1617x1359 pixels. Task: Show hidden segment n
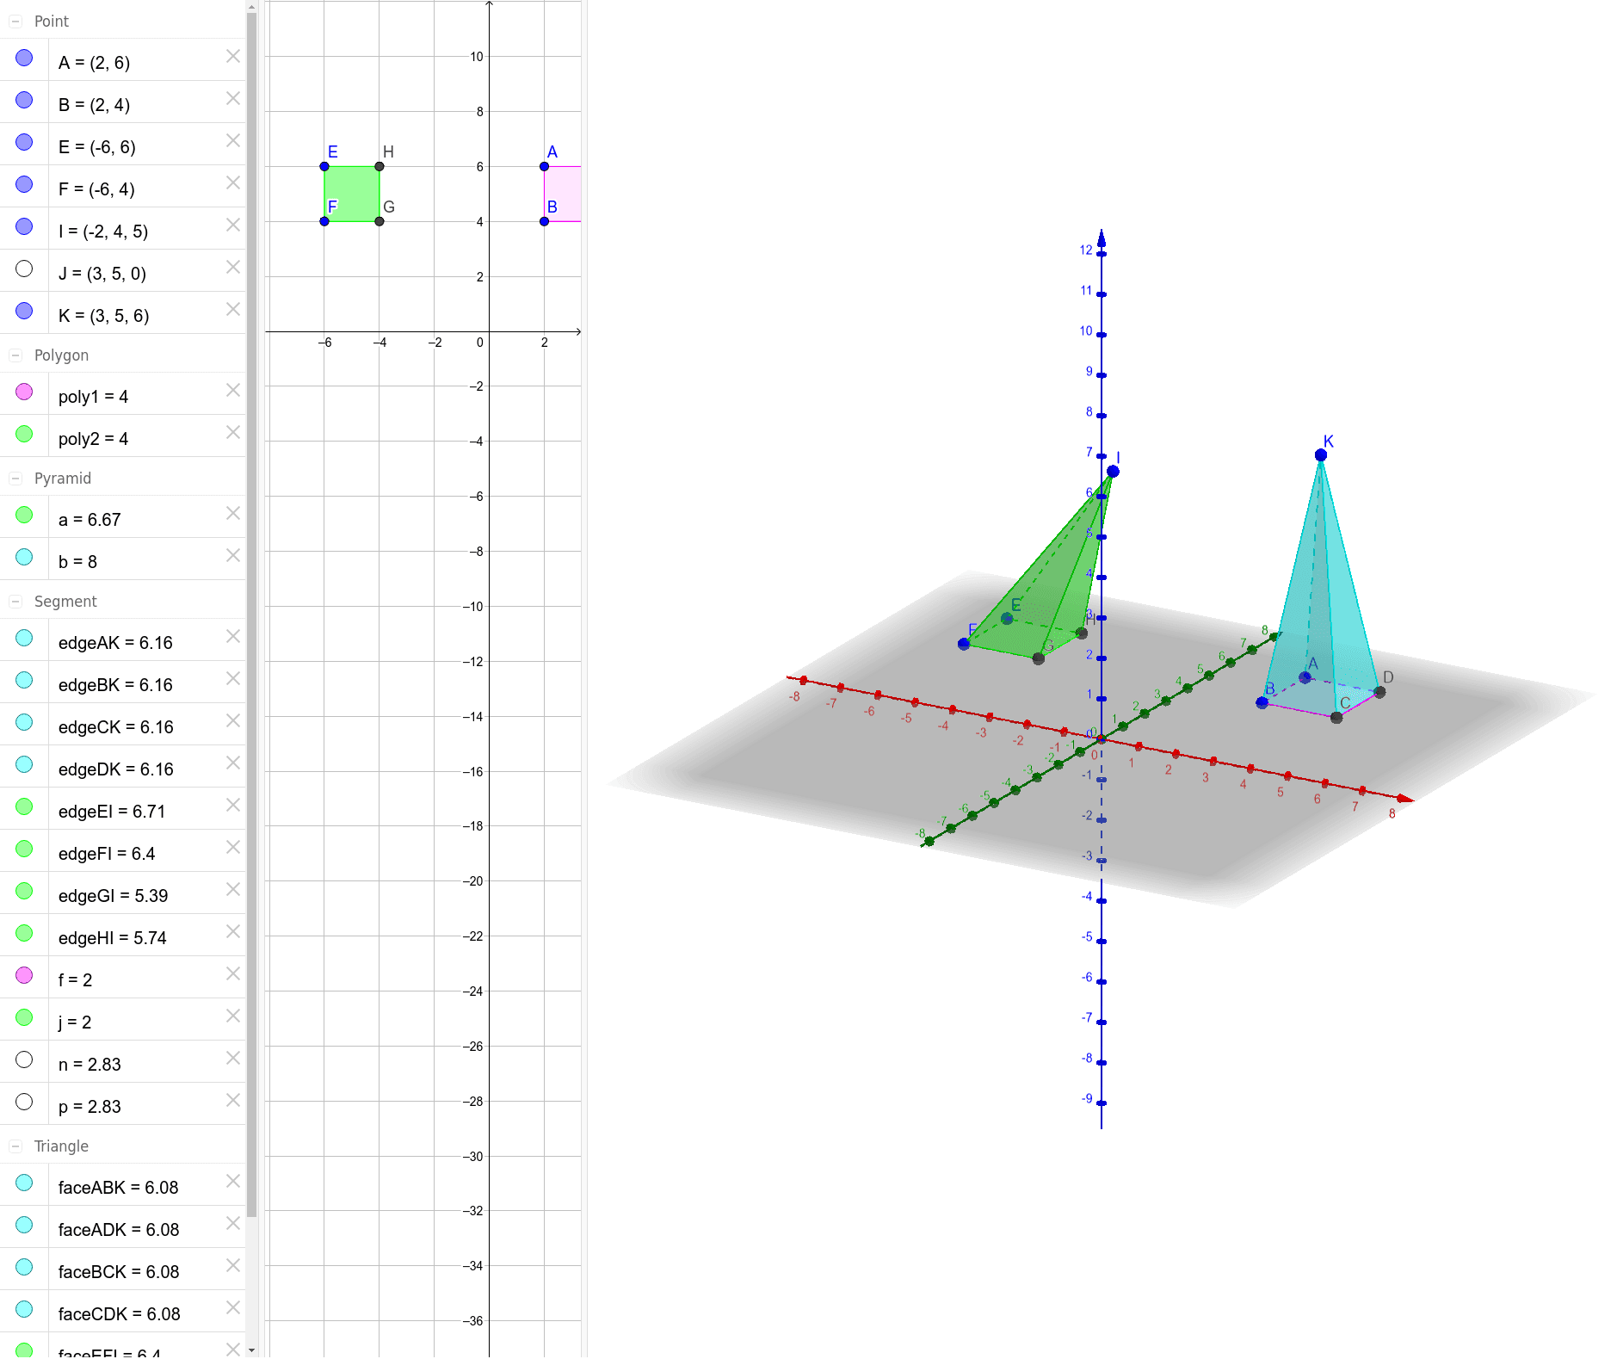(x=24, y=1059)
